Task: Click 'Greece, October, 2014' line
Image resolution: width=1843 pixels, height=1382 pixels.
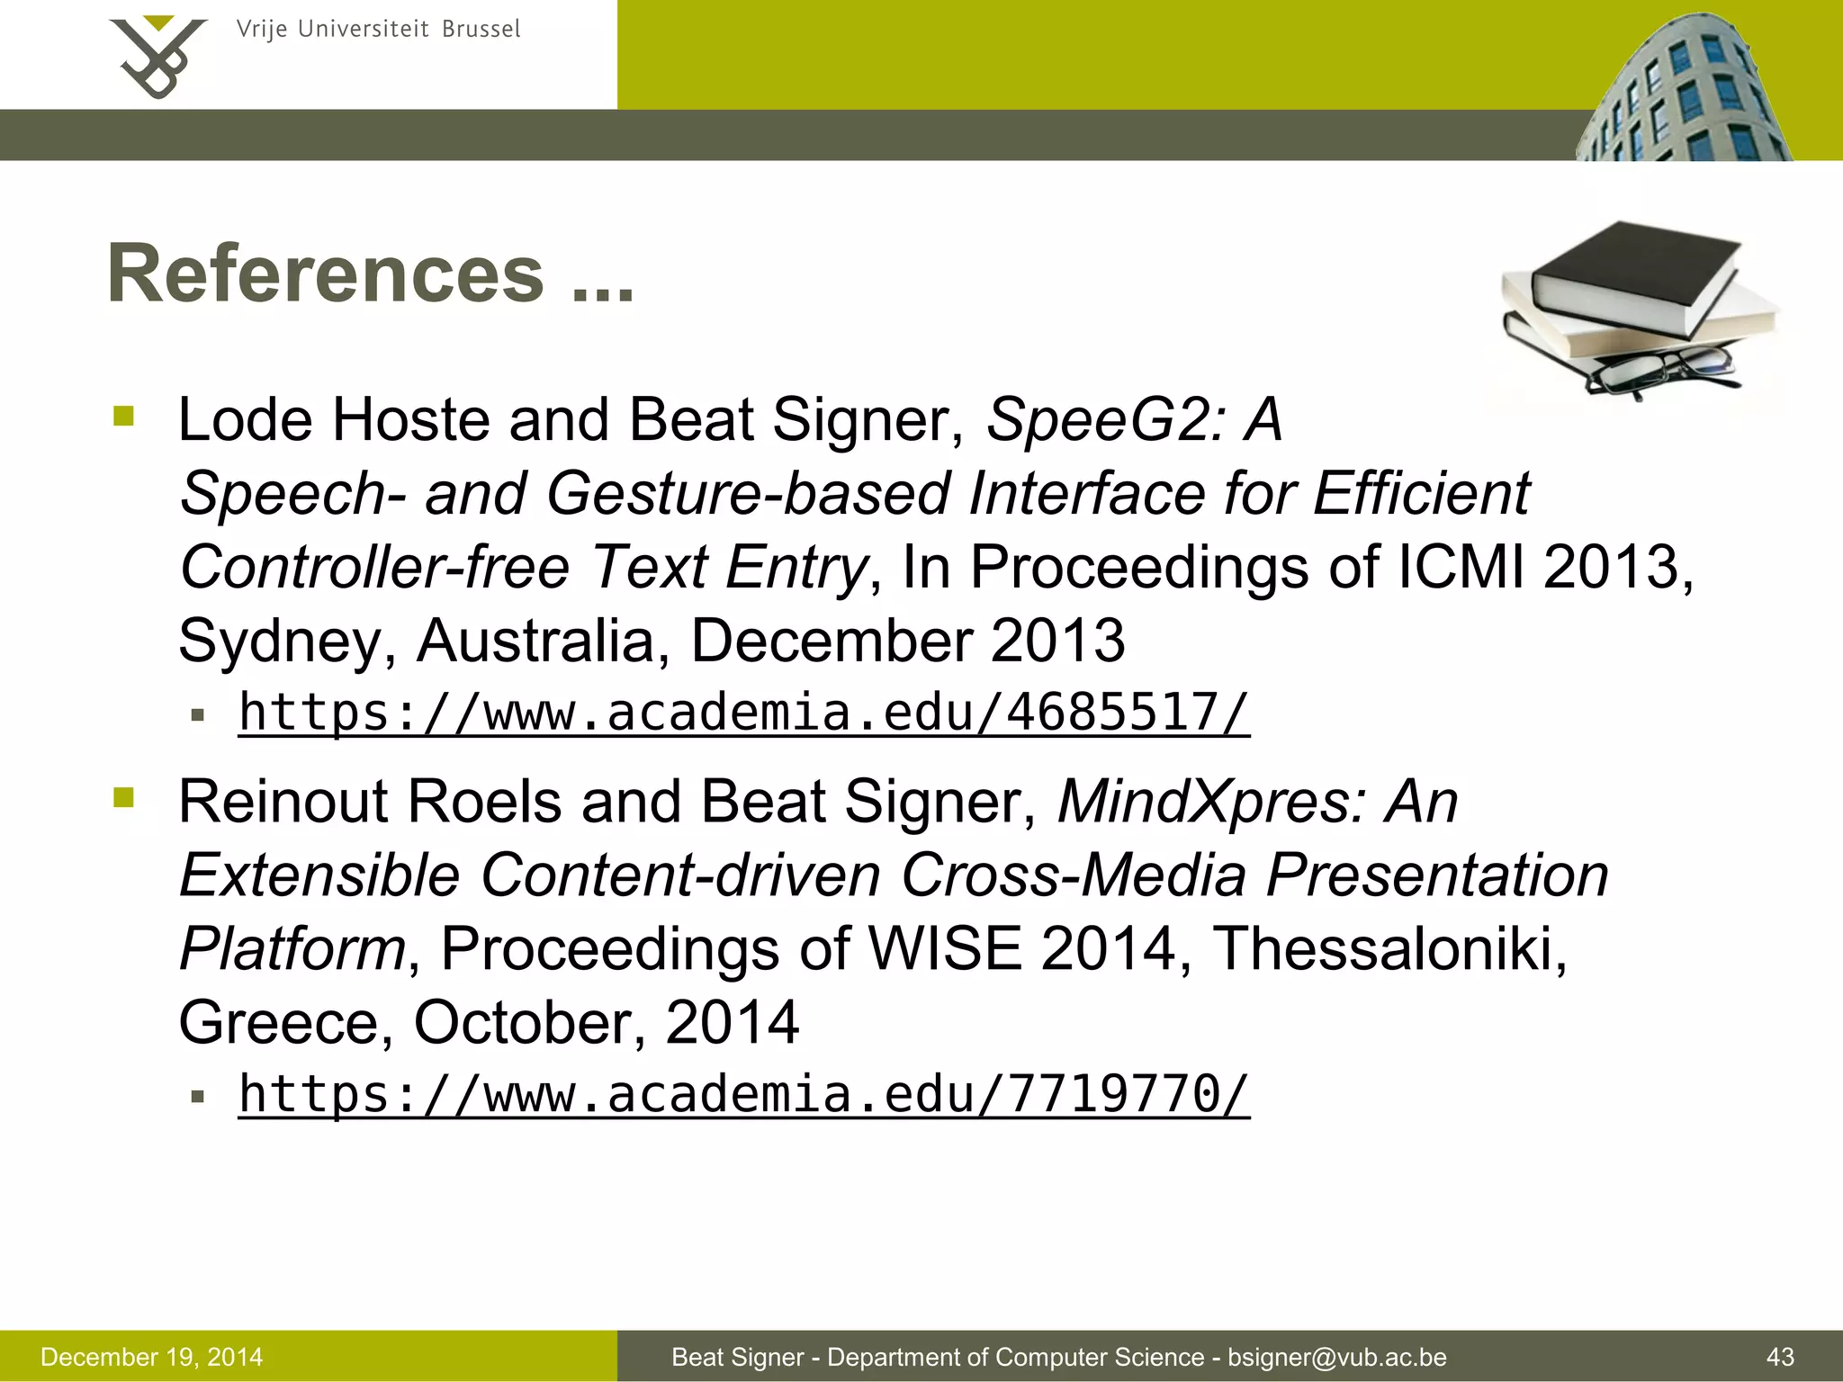Action: pyautogui.click(x=489, y=1023)
